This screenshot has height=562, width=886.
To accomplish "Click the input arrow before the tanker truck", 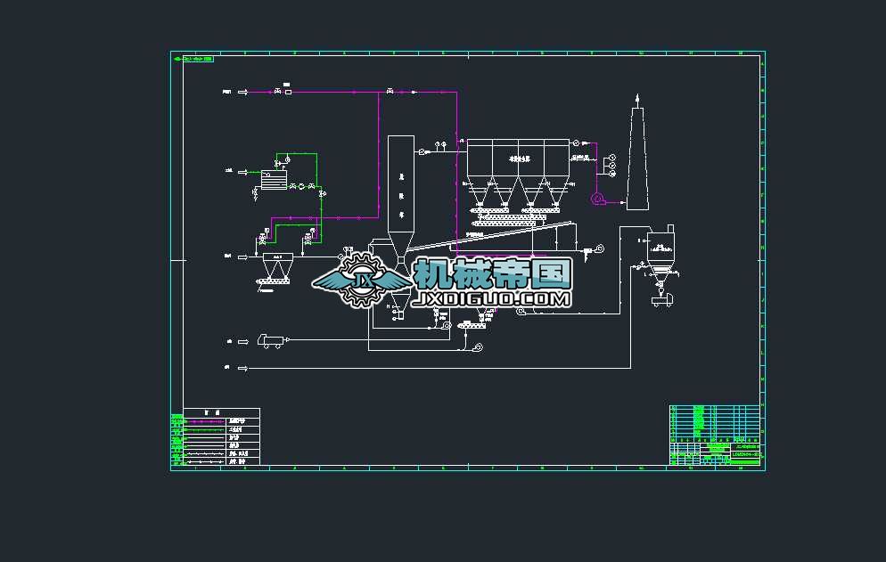I will click(x=243, y=342).
